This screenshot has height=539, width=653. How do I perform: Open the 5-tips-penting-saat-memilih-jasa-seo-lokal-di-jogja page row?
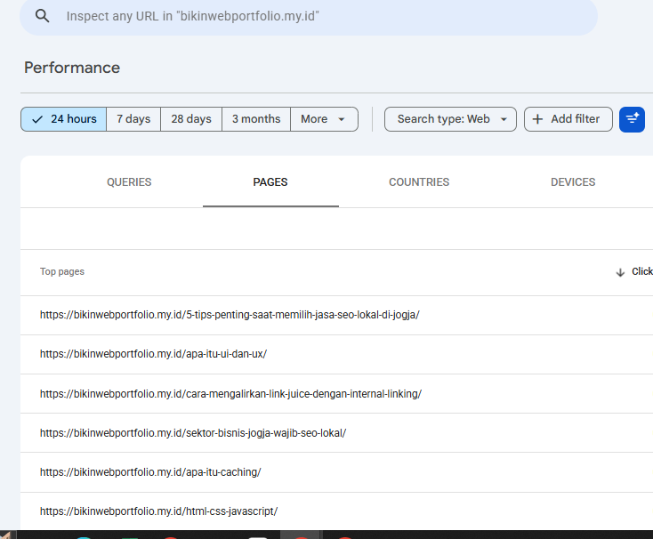(x=336, y=315)
